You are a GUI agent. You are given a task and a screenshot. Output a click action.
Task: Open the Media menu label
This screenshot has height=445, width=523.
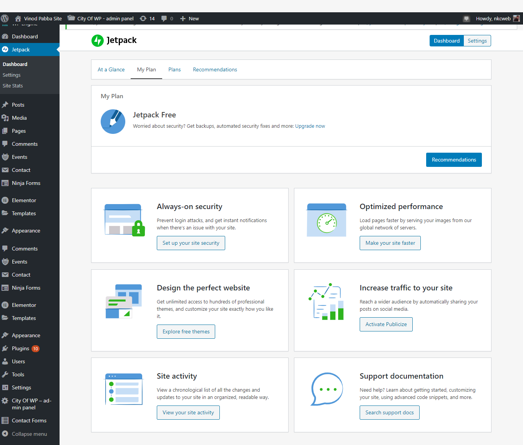19,118
